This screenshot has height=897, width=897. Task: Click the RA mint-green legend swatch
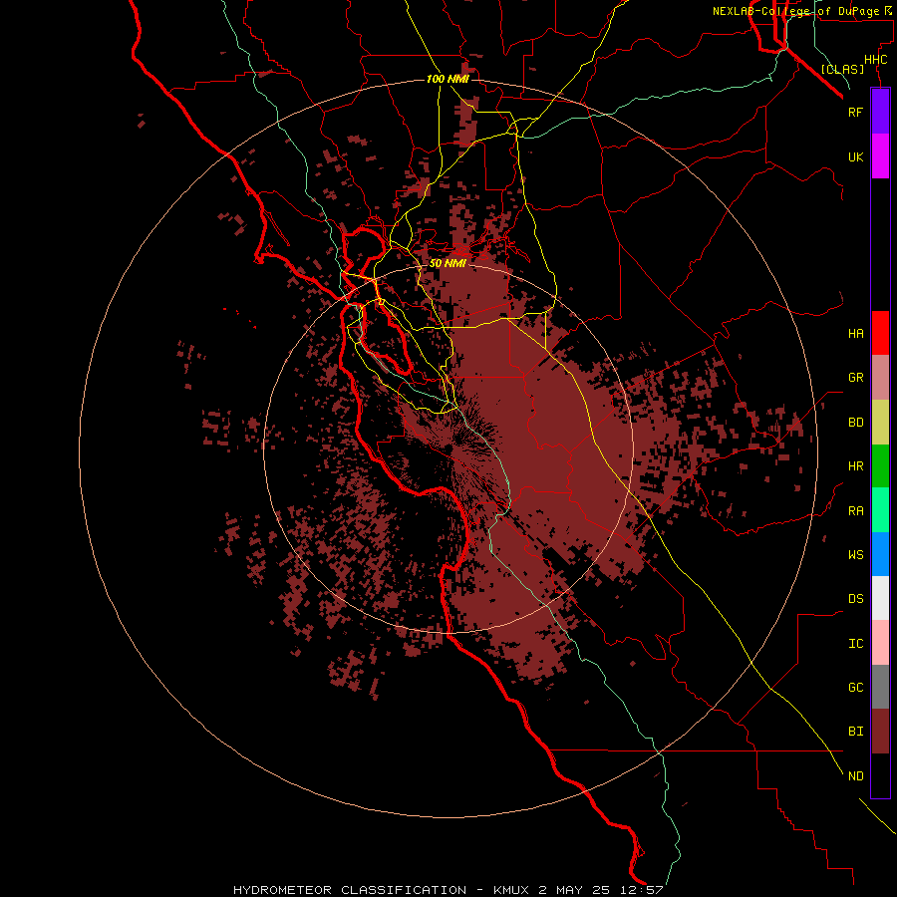click(880, 510)
